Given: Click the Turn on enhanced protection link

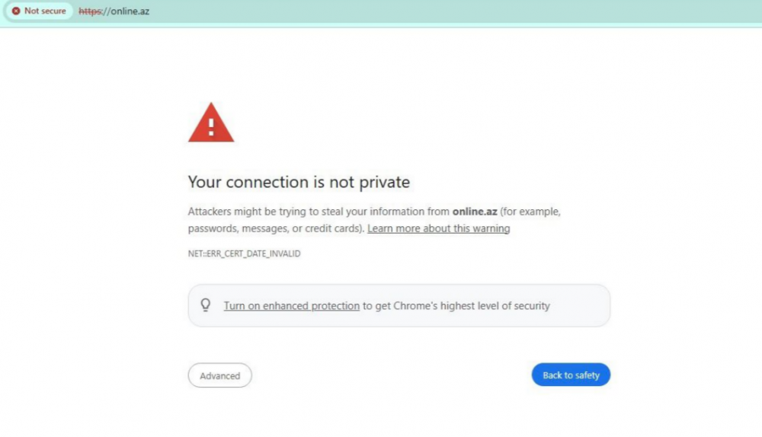Looking at the screenshot, I should point(291,306).
